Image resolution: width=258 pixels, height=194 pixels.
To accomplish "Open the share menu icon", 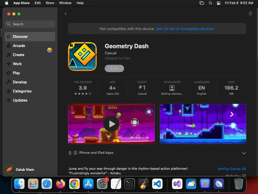I will 250,13.
